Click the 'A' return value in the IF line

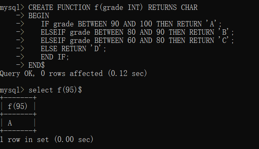[211, 24]
